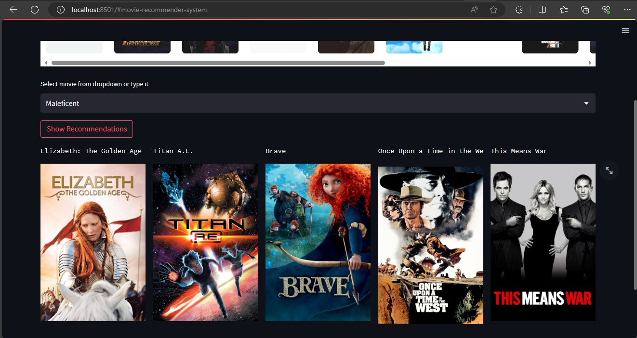Open Browser essentials heart icon
This screenshot has height=338, width=637.
coord(606,10)
